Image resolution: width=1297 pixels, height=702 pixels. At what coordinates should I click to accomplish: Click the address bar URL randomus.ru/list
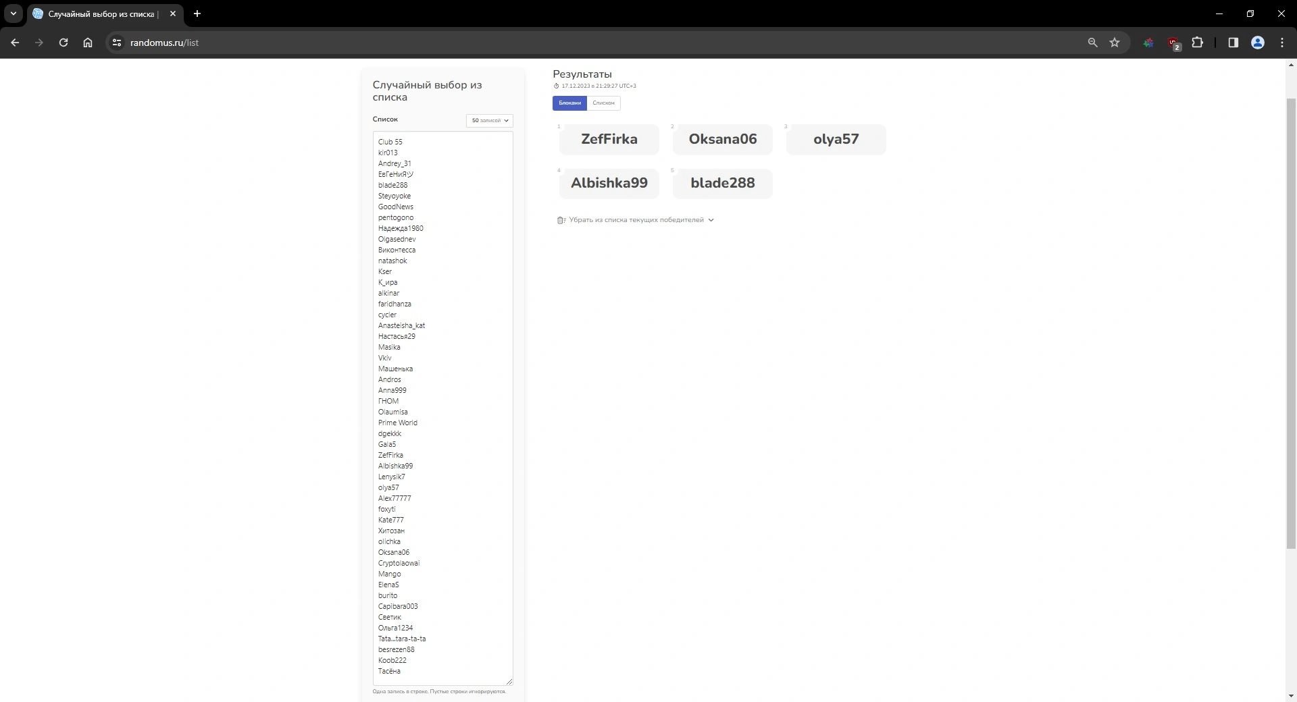point(164,43)
